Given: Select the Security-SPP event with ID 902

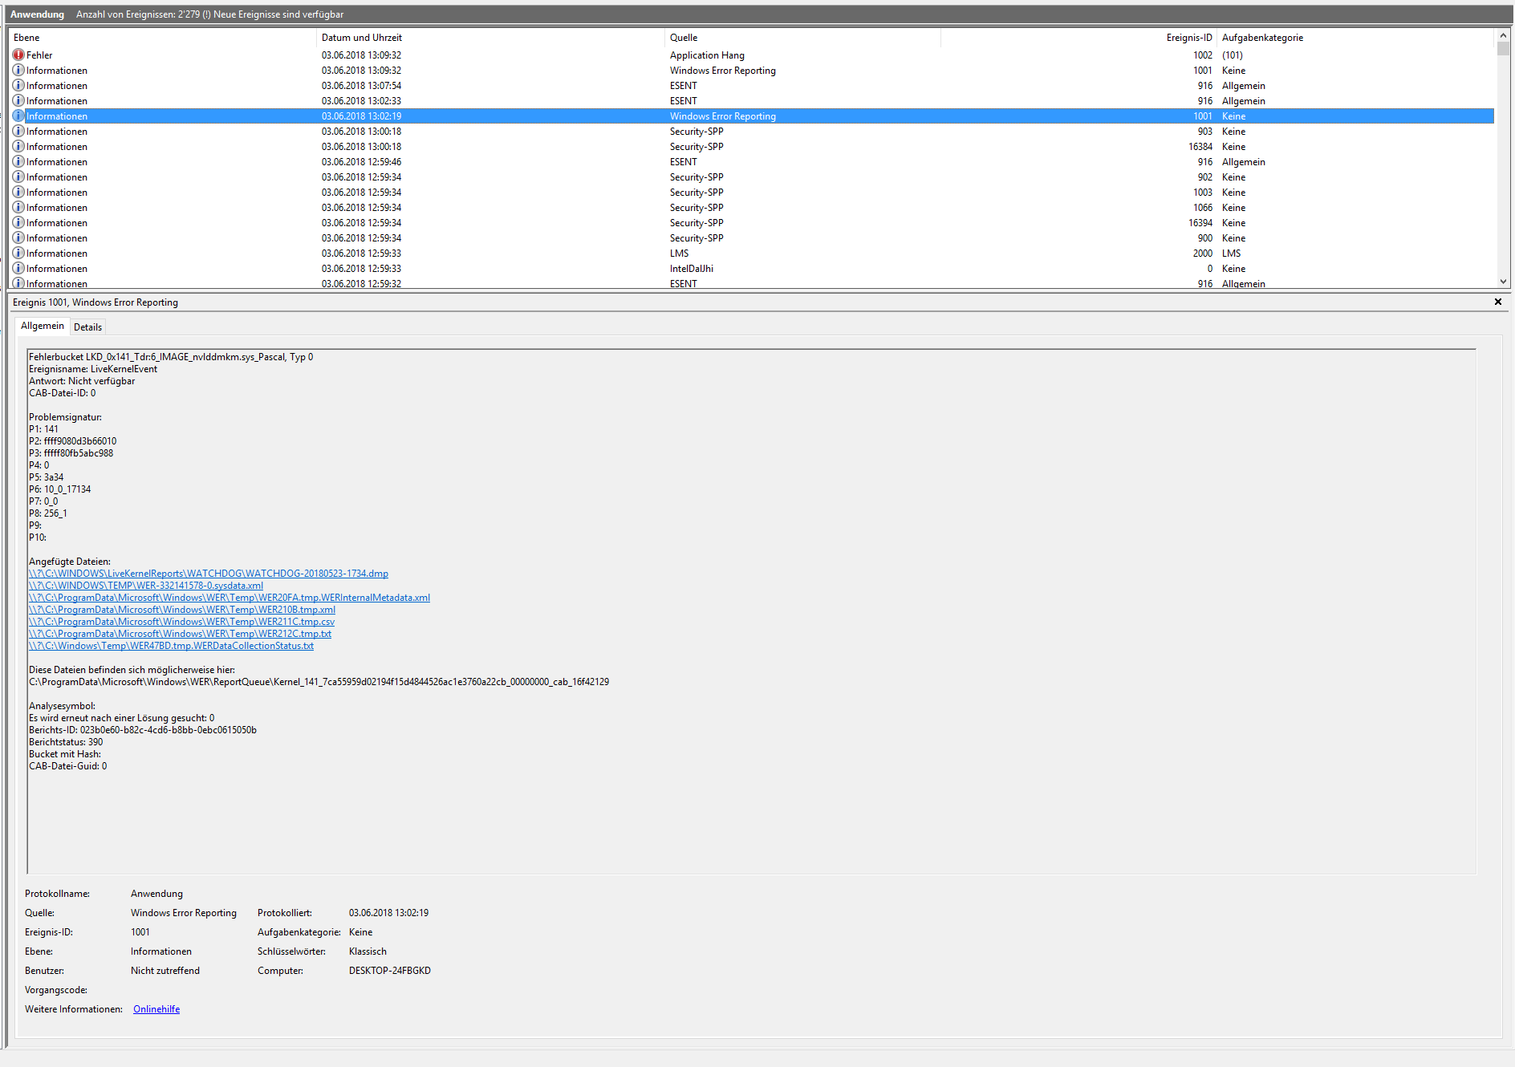Looking at the screenshot, I should [x=753, y=177].
